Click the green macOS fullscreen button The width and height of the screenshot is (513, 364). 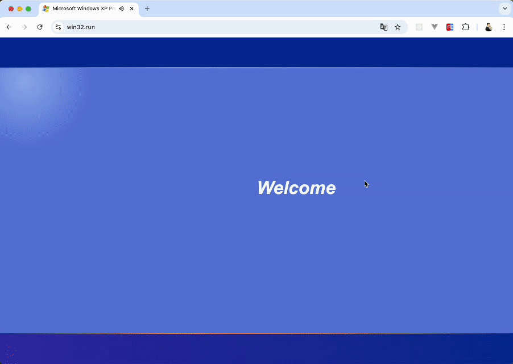(28, 9)
